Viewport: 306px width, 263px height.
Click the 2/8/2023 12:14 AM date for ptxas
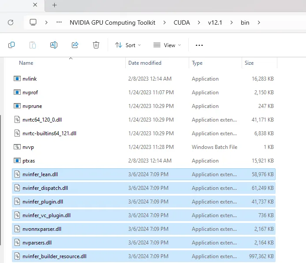coord(149,161)
